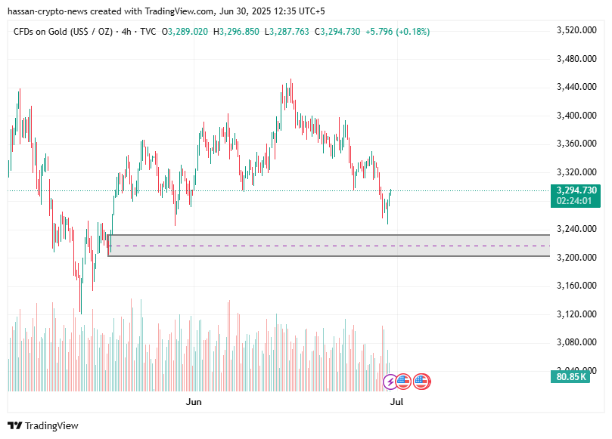Click the 3,200.000 price axis label
Image resolution: width=612 pixels, height=439 pixels.
click(x=576, y=257)
